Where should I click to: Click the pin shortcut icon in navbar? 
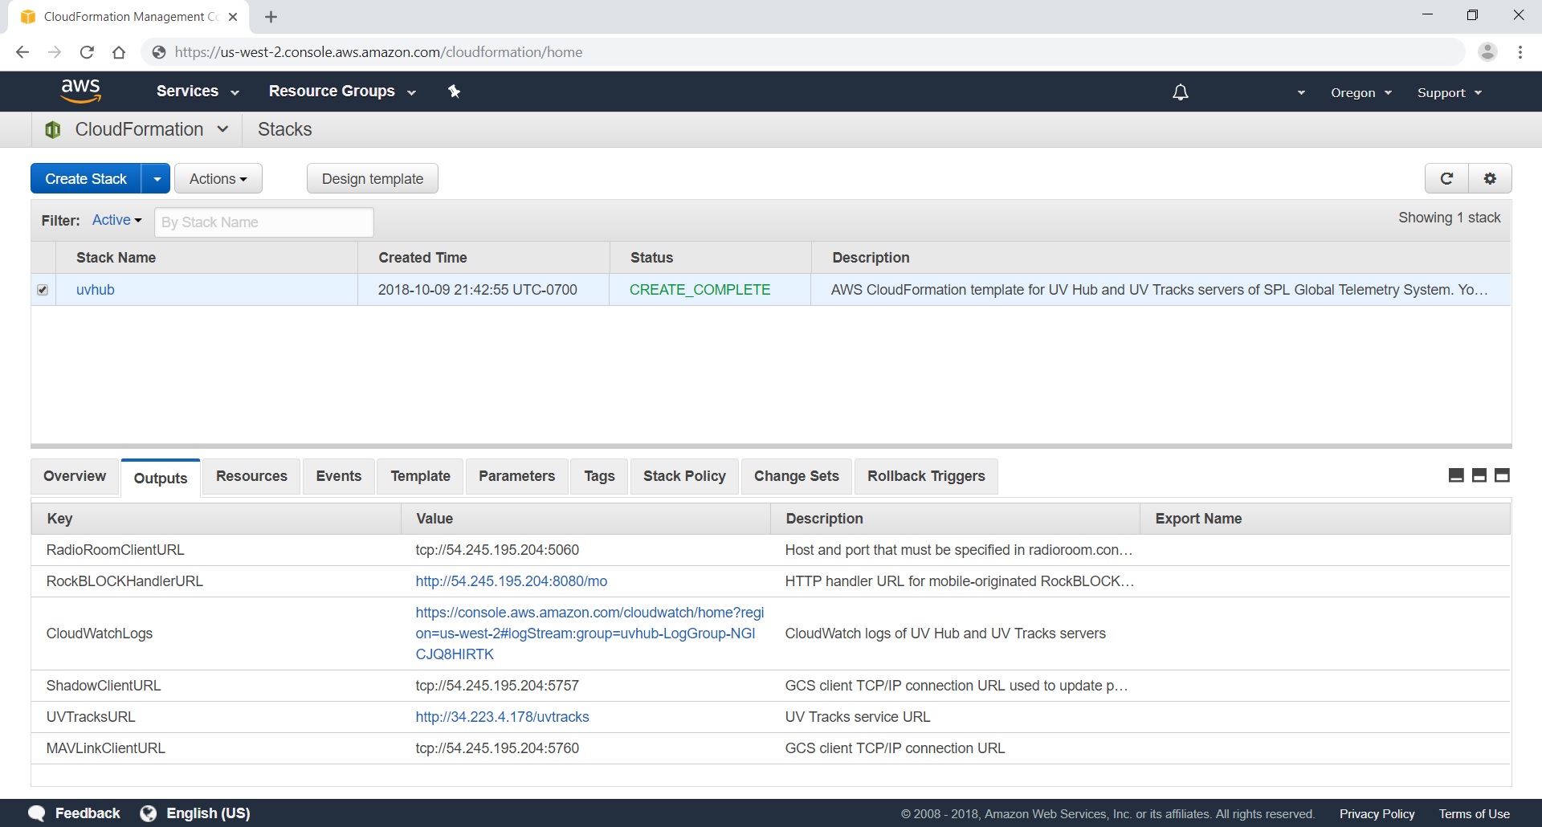[x=454, y=92]
